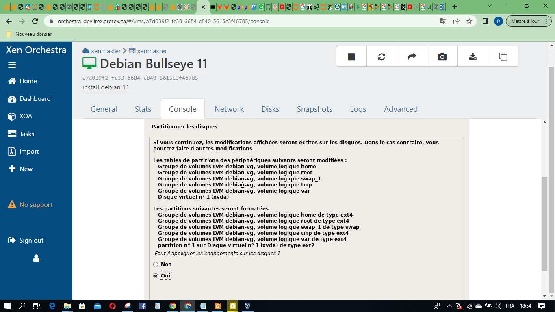
Task: Open VirtualBox from the taskbar
Action: pos(247,306)
